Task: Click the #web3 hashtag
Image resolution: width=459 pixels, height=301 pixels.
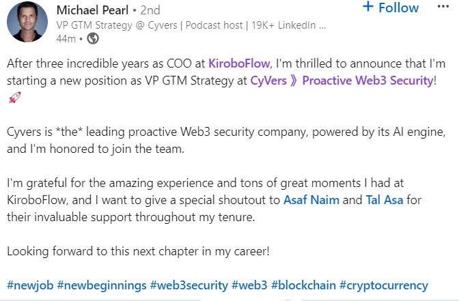Action: (x=249, y=285)
